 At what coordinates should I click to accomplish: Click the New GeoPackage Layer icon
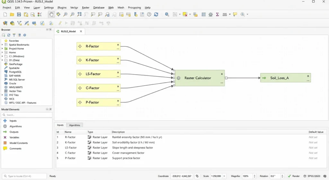[x=13, y=23]
